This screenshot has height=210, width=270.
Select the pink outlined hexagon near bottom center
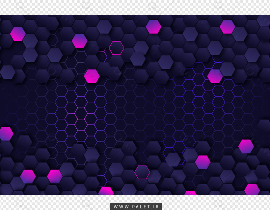[142, 172]
